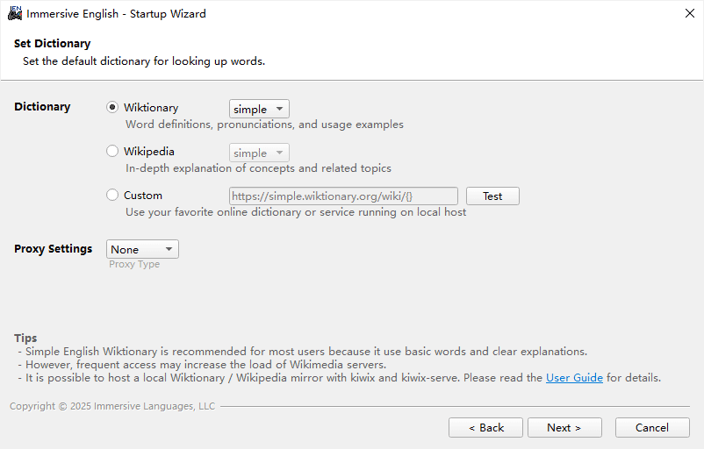This screenshot has width=704, height=449.
Task: Click the 'However, frequent access' tip line
Action: point(202,365)
